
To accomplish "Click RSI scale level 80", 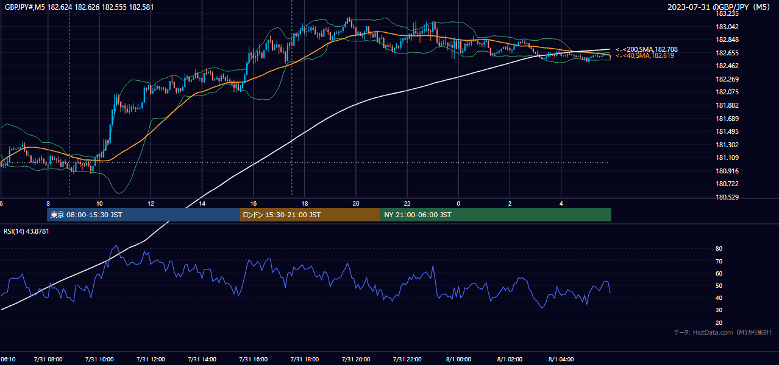I will pyautogui.click(x=719, y=249).
